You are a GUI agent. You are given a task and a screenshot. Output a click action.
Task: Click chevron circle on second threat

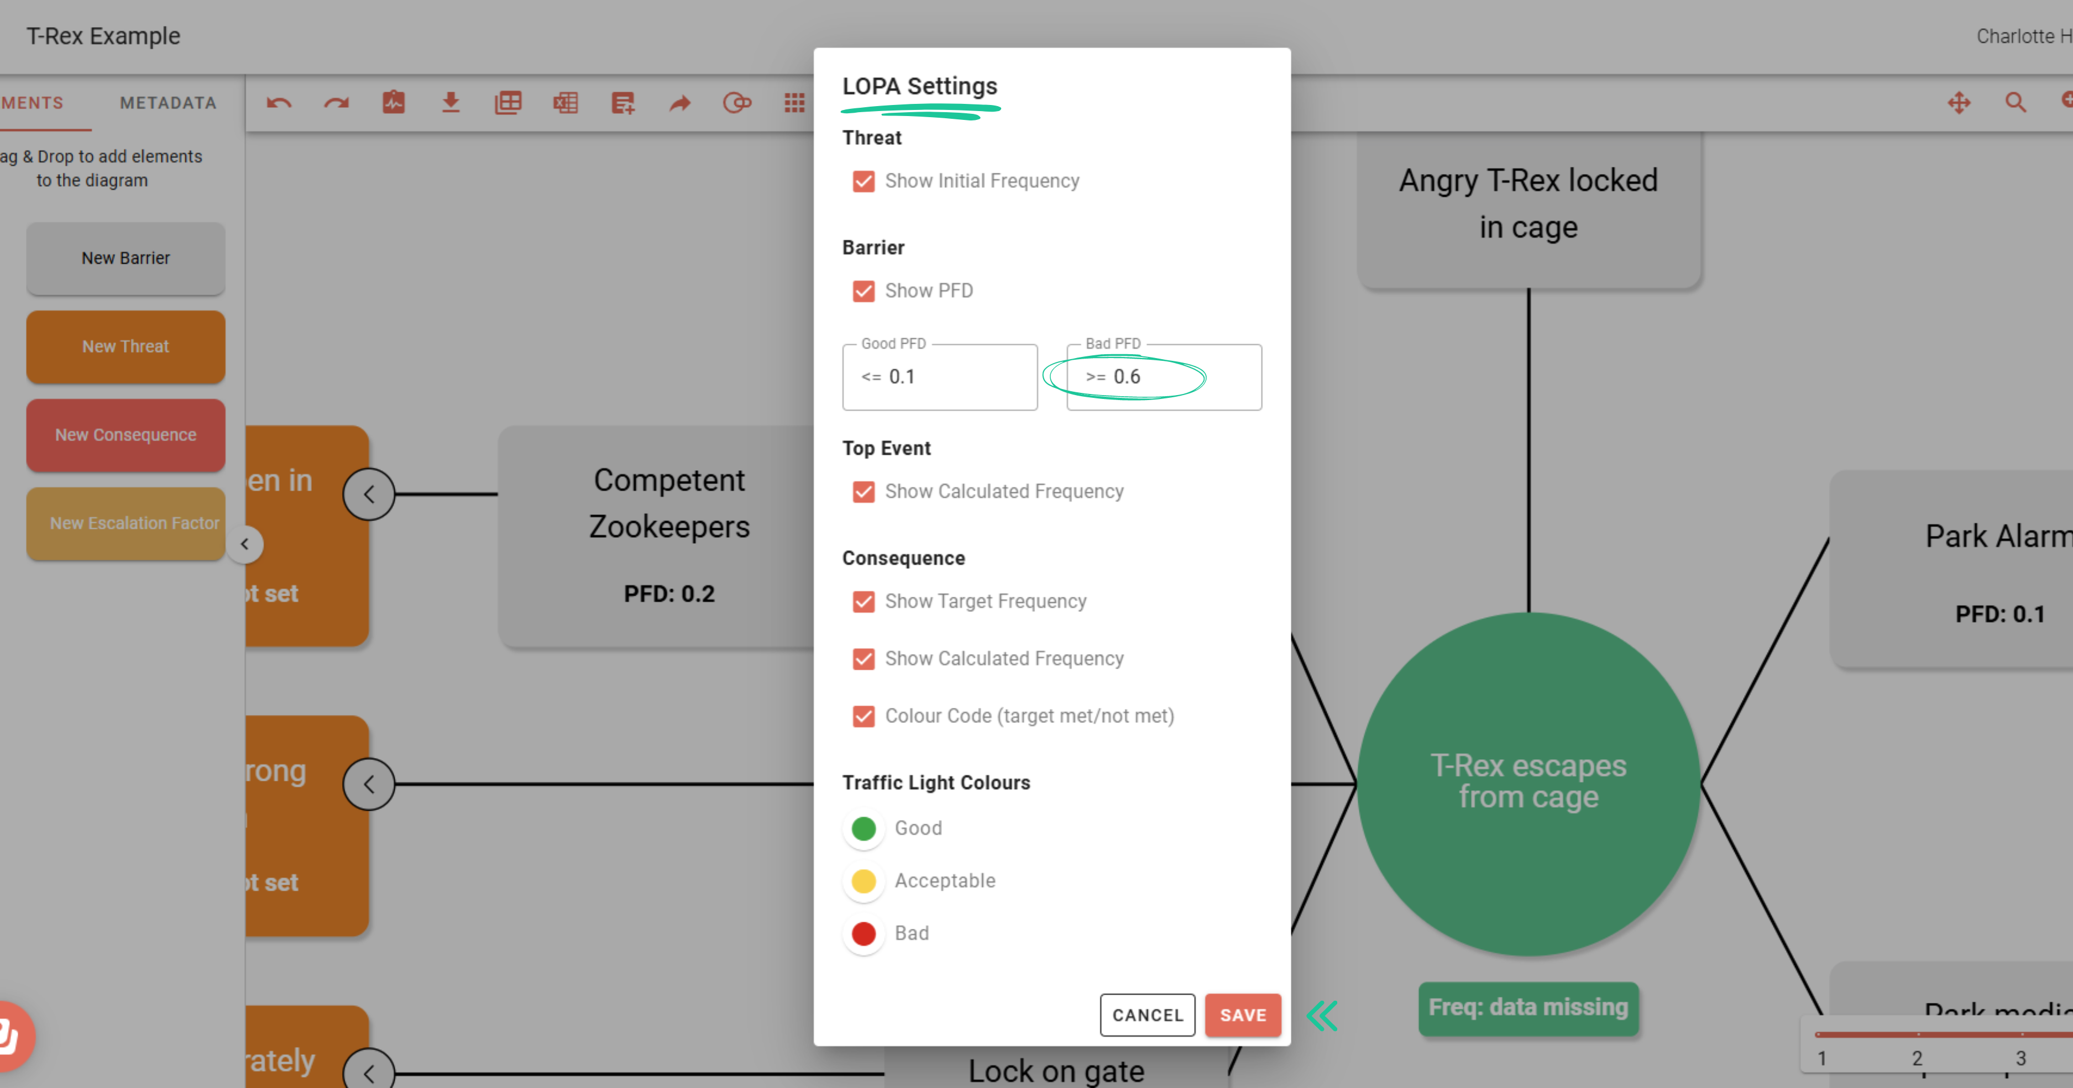369,784
